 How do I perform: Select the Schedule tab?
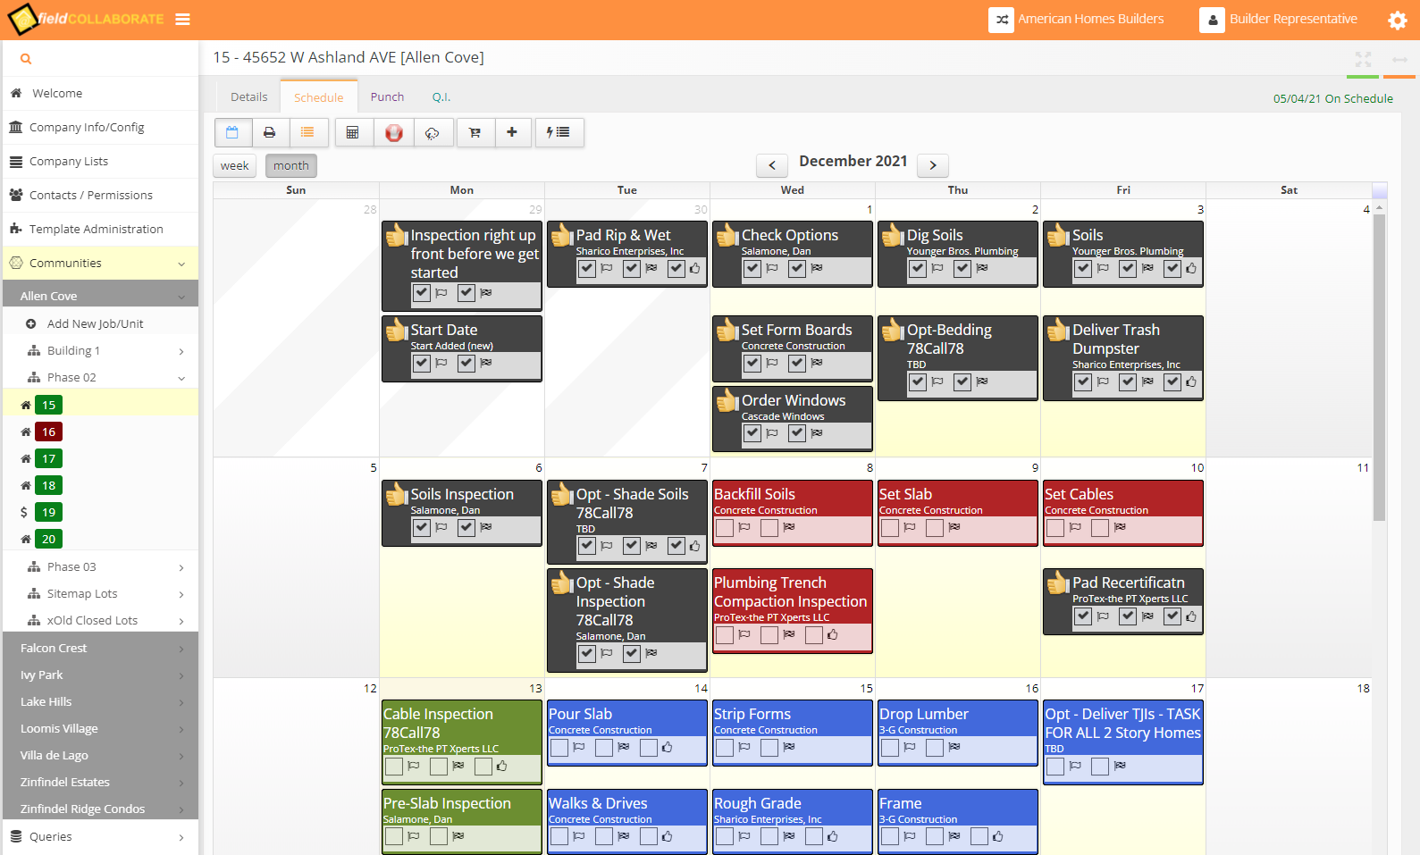coord(319,97)
